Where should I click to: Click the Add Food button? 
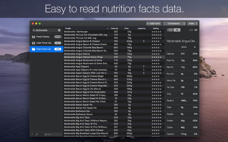(154, 24)
